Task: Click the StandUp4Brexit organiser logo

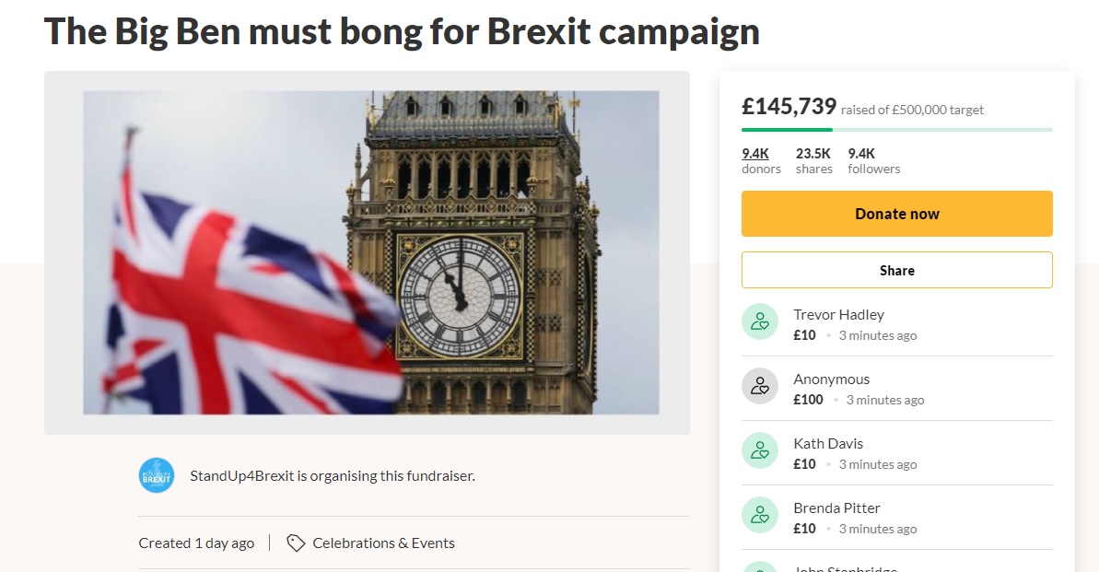Action: (157, 475)
